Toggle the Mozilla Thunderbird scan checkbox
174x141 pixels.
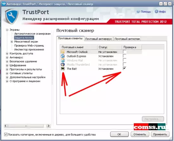[125, 64]
